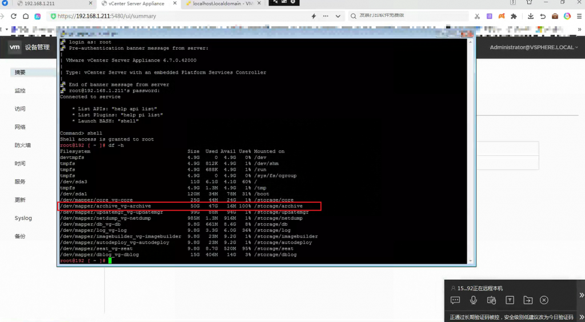The width and height of the screenshot is (585, 322).
Task: Click the scissors screenshot tool icon
Action: 477,17
